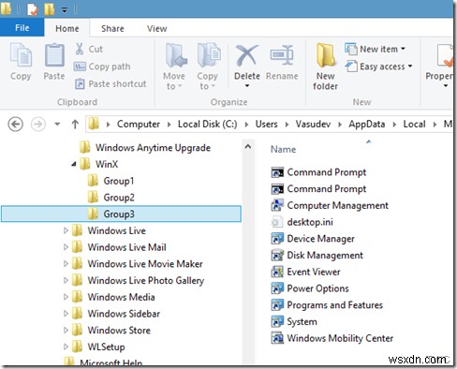Click Paste shortcut in the ribbon
The height and width of the screenshot is (369, 457).
click(111, 83)
